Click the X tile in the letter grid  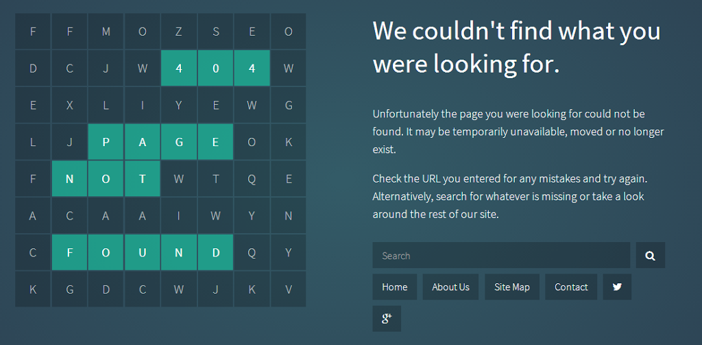(69, 105)
